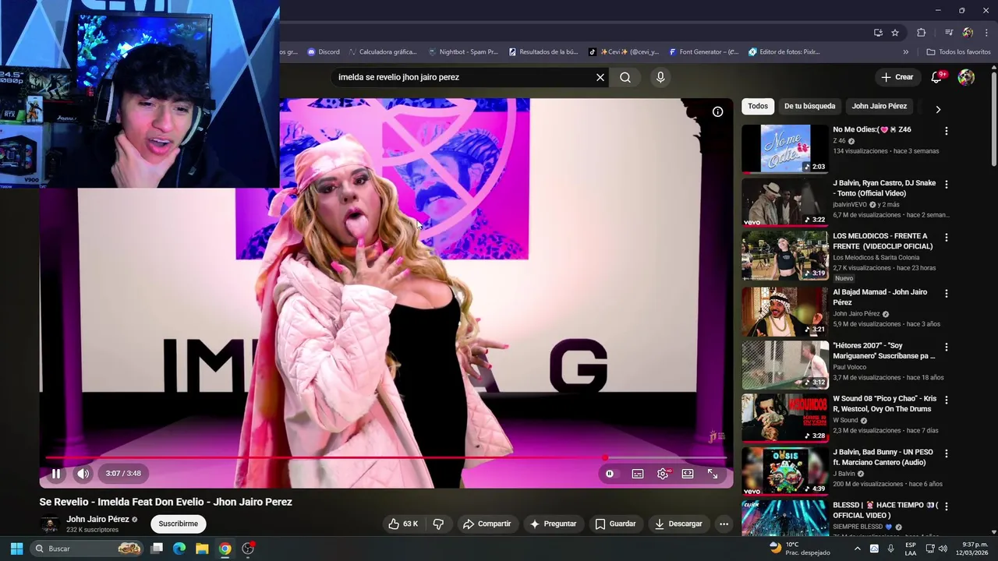Open the Nightbot Spam Protection bookmark
This screenshot has height=561, width=998.
click(x=463, y=52)
